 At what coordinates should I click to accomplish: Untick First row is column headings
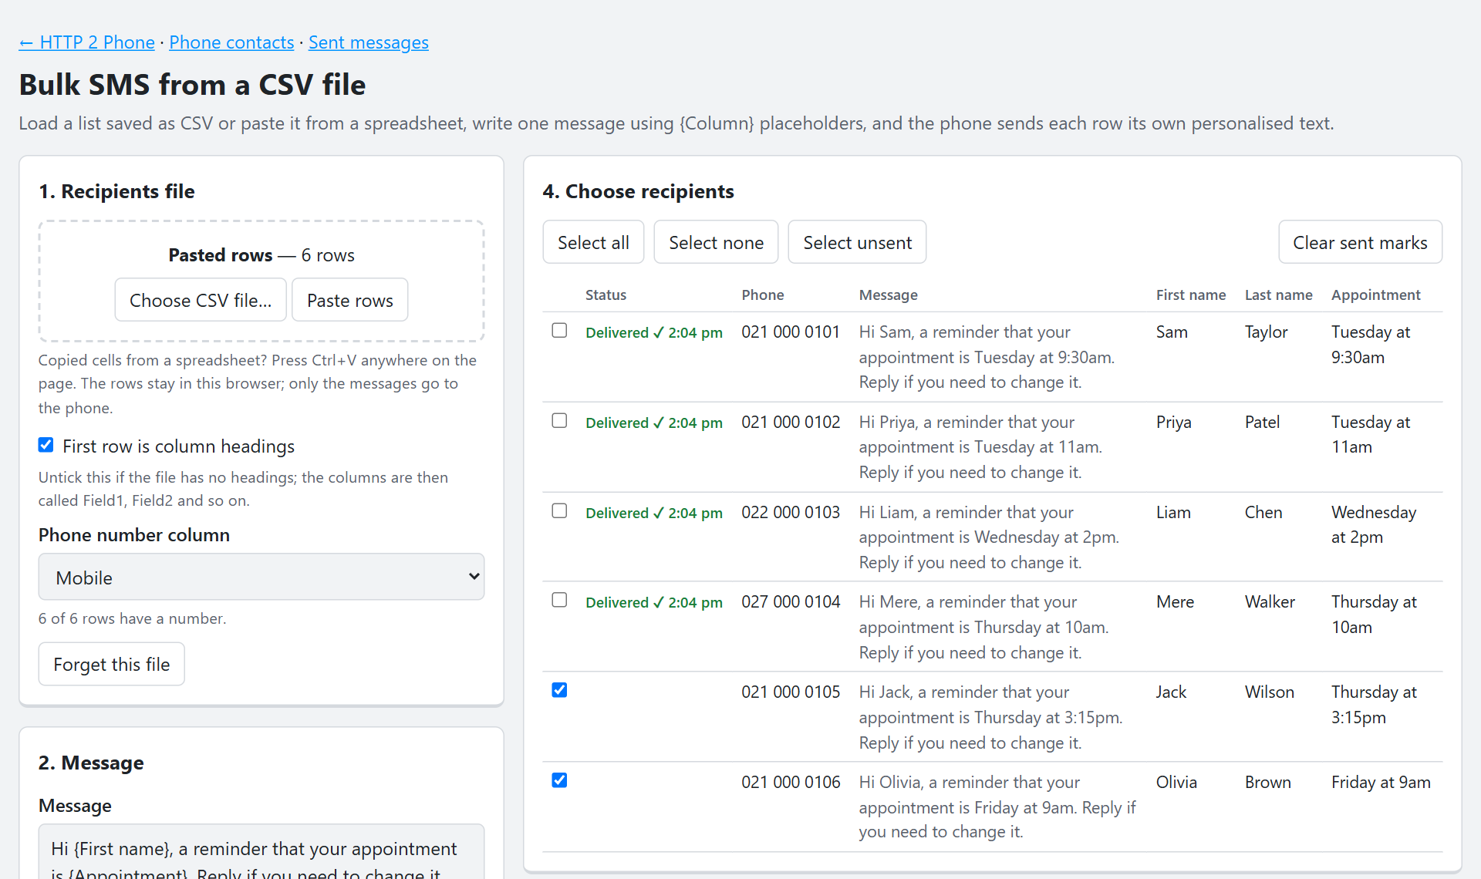pos(46,446)
